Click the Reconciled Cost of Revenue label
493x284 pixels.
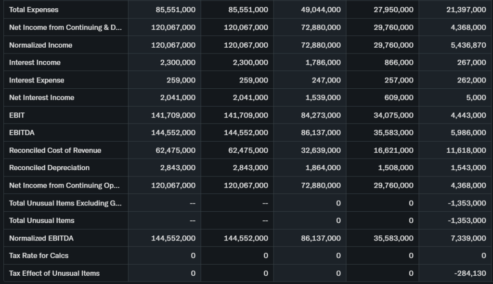[55, 150]
